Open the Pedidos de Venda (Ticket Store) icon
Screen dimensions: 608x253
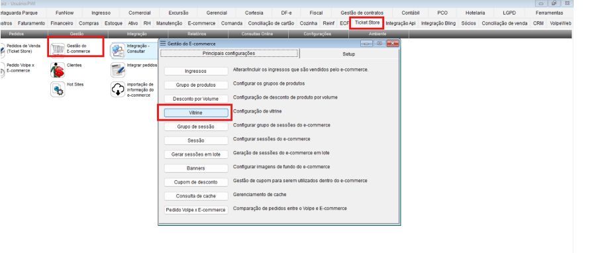(x=3, y=49)
